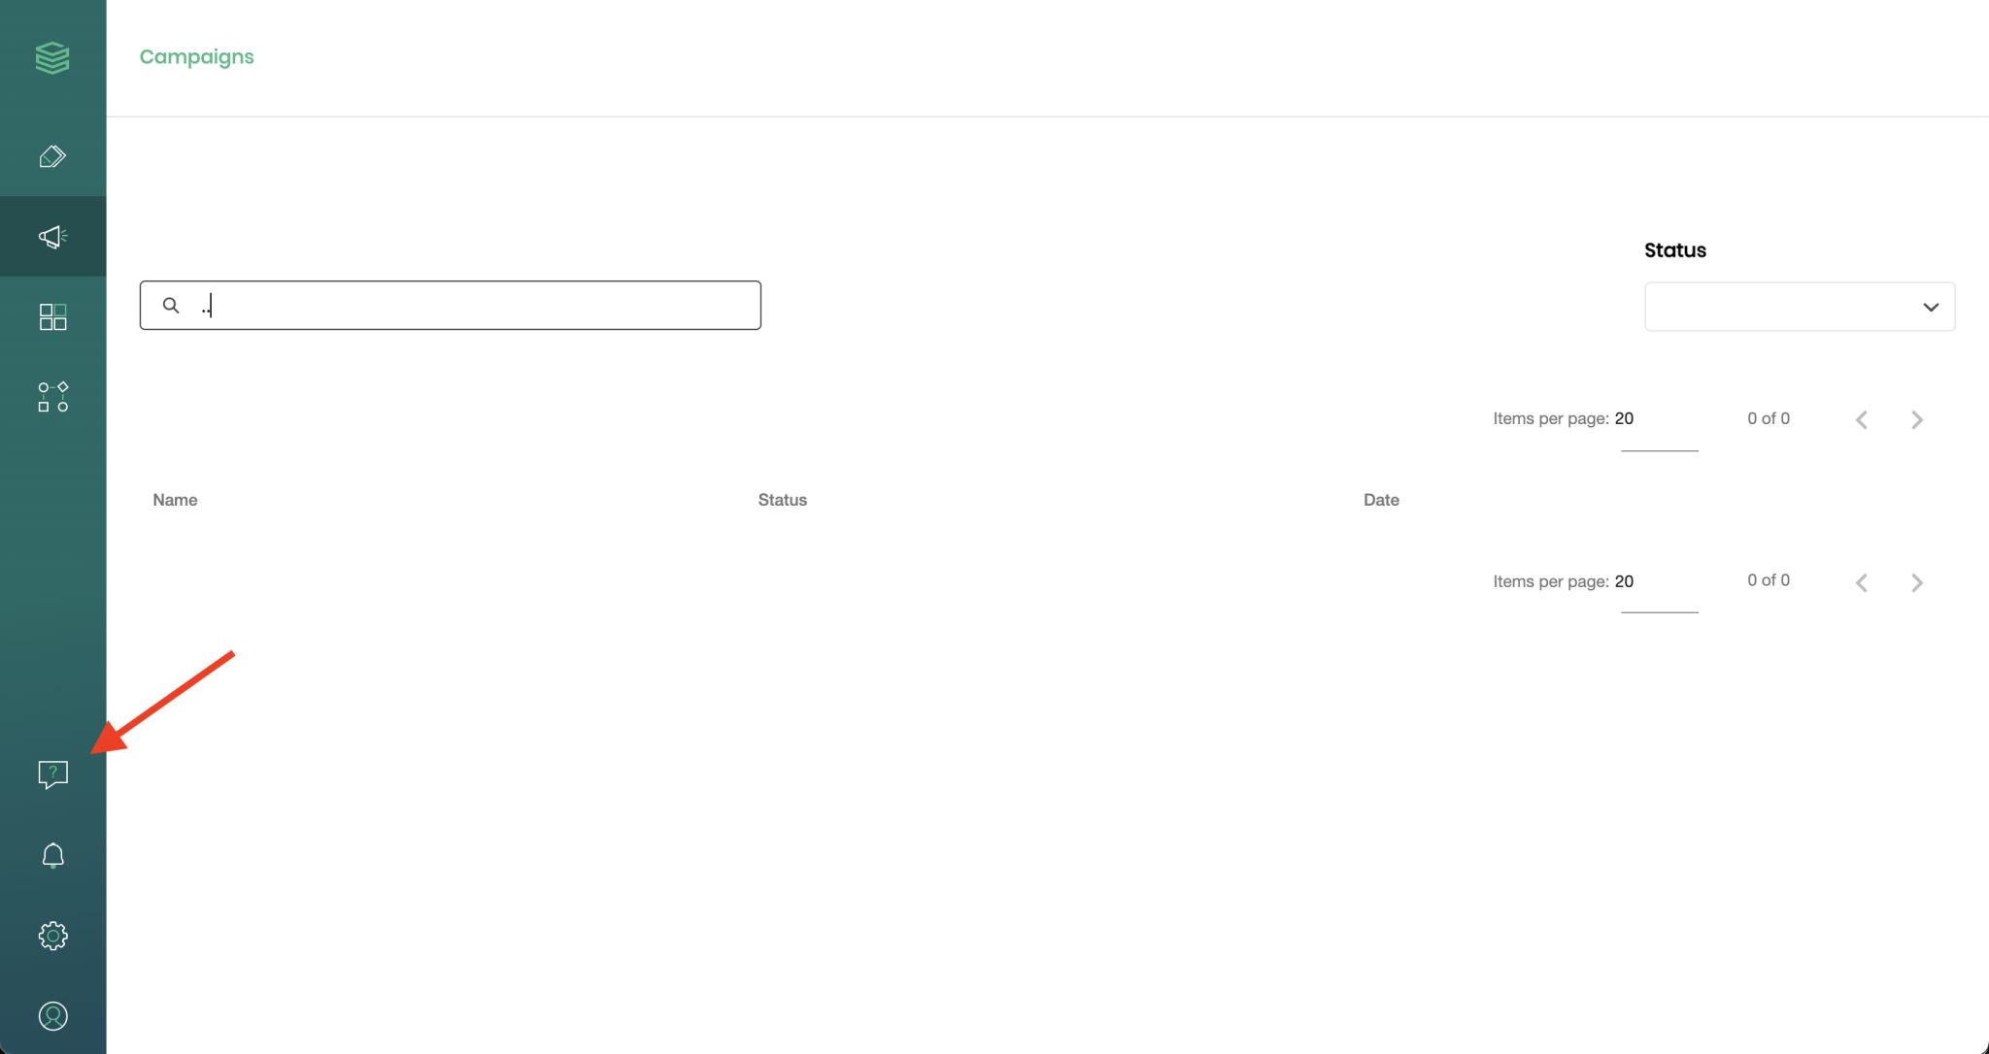The width and height of the screenshot is (1989, 1054).
Task: Open the chat/messages icon in sidebar
Action: tap(52, 774)
